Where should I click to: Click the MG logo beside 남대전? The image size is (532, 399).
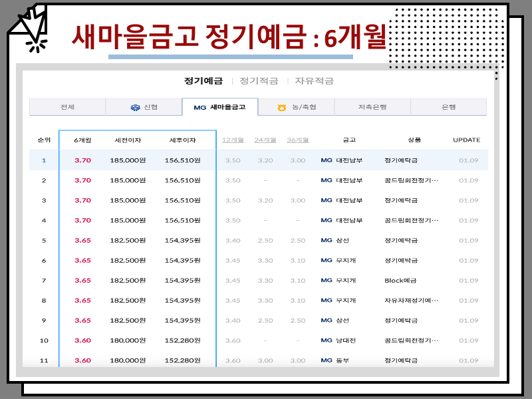pyautogui.click(x=327, y=340)
